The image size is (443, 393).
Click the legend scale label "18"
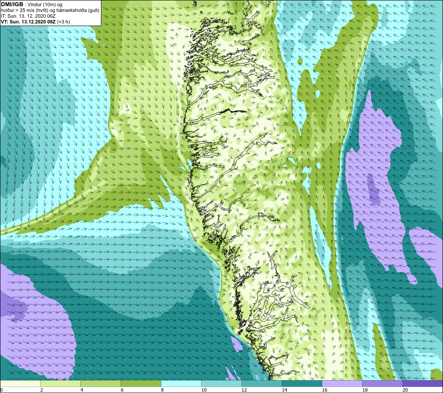365,390
